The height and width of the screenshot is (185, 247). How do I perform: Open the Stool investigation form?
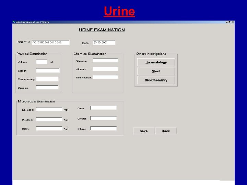point(156,71)
